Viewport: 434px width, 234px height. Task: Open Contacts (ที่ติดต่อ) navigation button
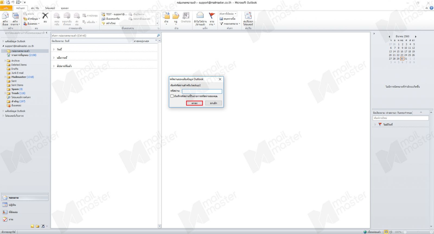point(25,212)
